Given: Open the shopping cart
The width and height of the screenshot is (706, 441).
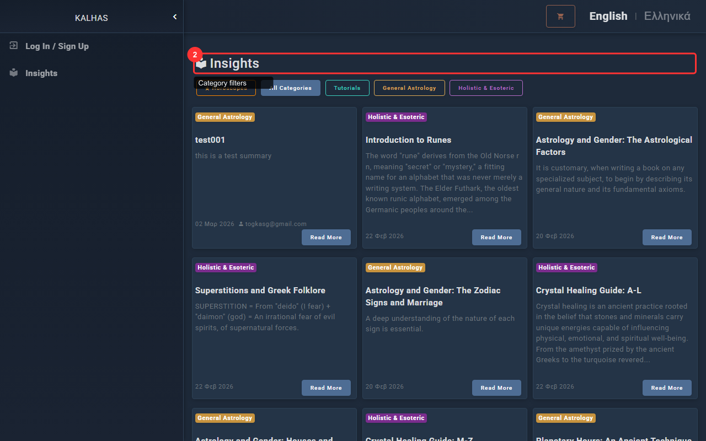Looking at the screenshot, I should pos(560,17).
